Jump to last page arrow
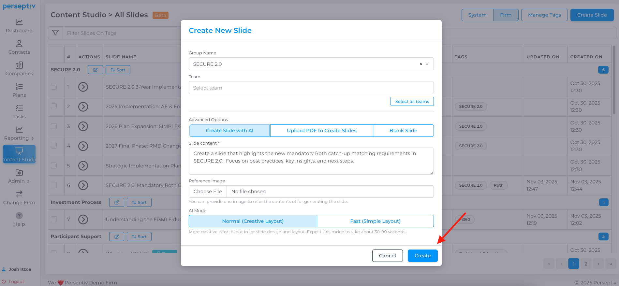The height and width of the screenshot is (286, 619). [x=611, y=264]
